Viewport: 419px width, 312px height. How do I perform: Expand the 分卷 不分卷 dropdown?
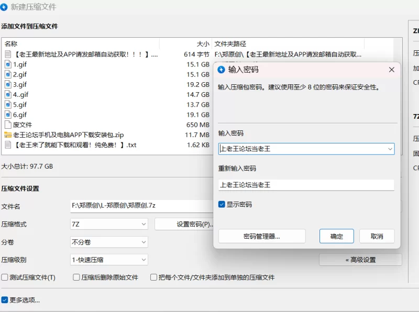click(x=109, y=242)
